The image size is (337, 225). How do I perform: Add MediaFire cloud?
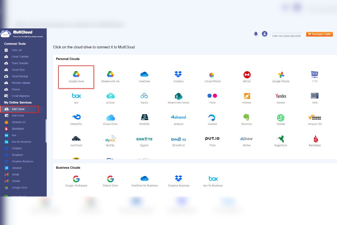[76, 120]
